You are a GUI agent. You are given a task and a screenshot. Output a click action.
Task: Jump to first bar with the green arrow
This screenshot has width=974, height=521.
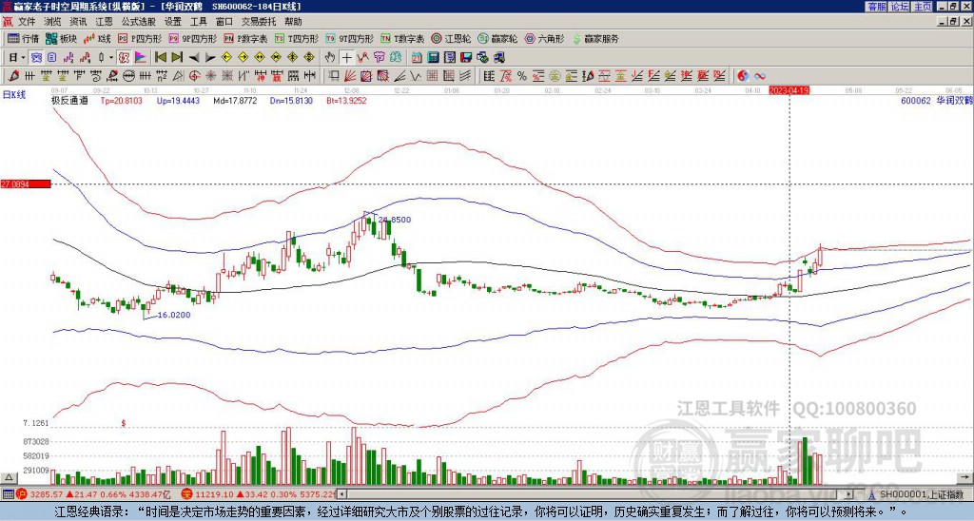coord(160,57)
